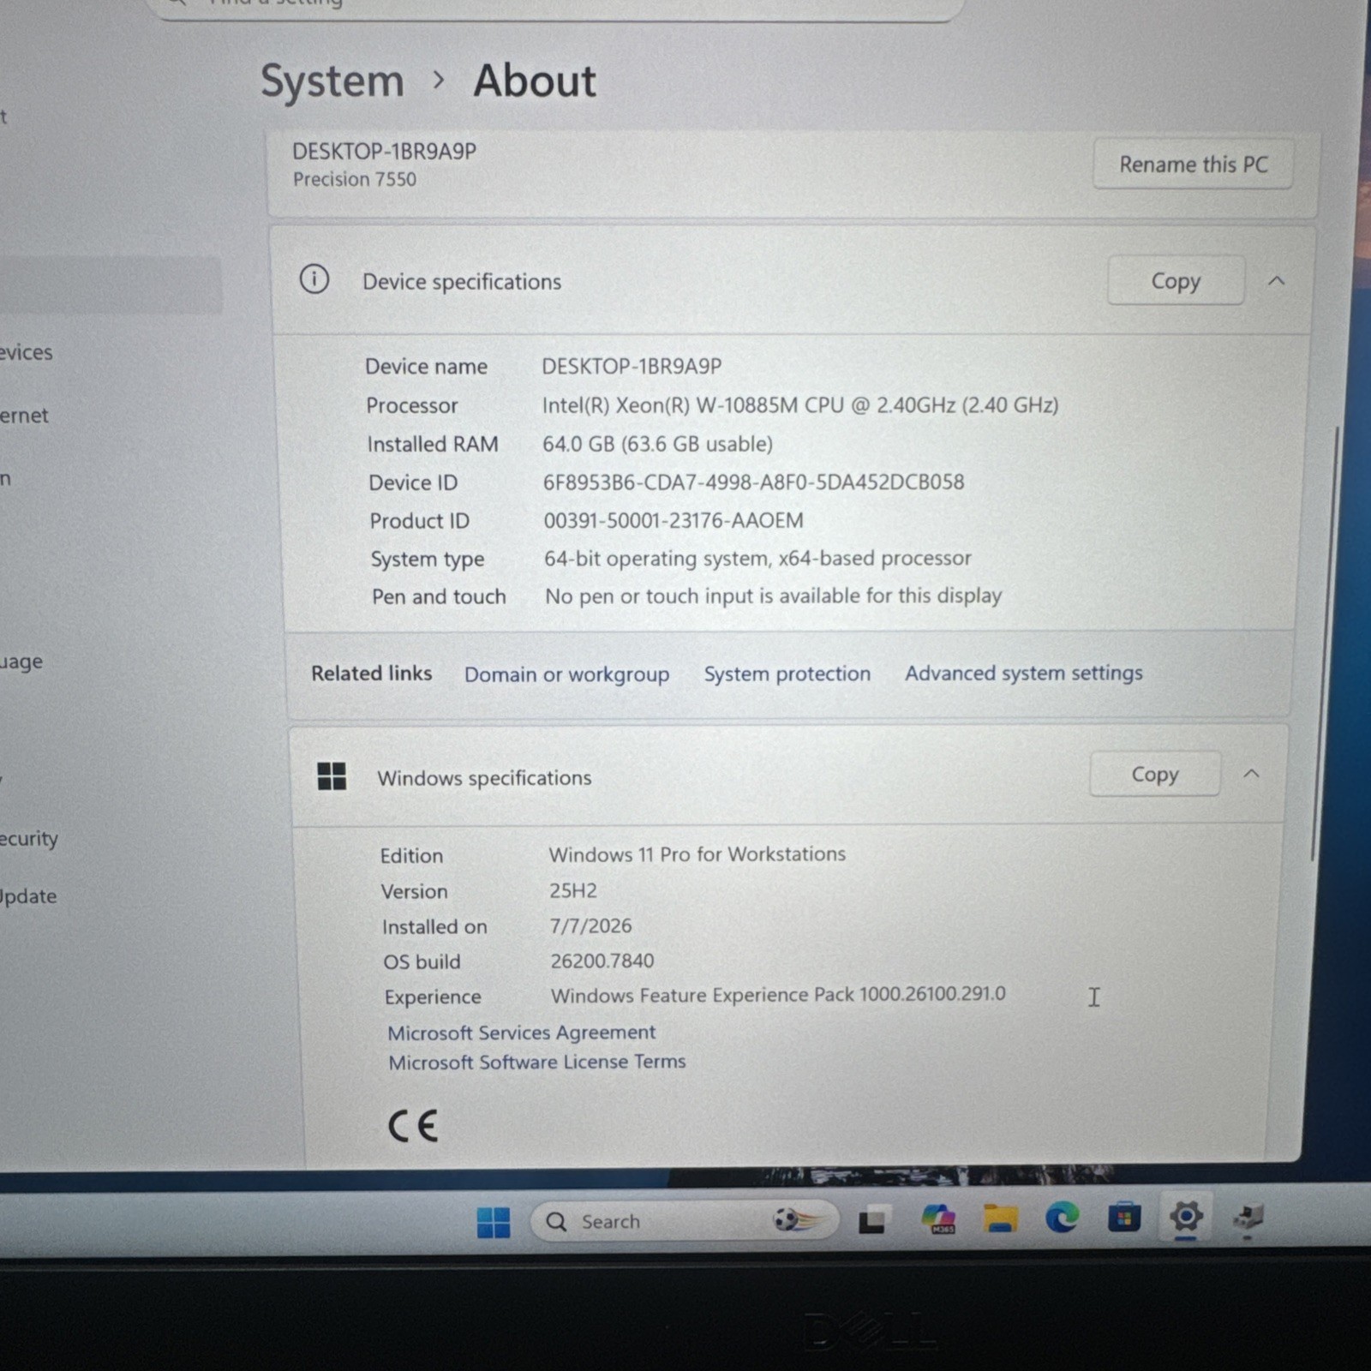Image resolution: width=1371 pixels, height=1371 pixels.
Task: Click the Settings gear in taskbar
Action: pos(1186,1216)
